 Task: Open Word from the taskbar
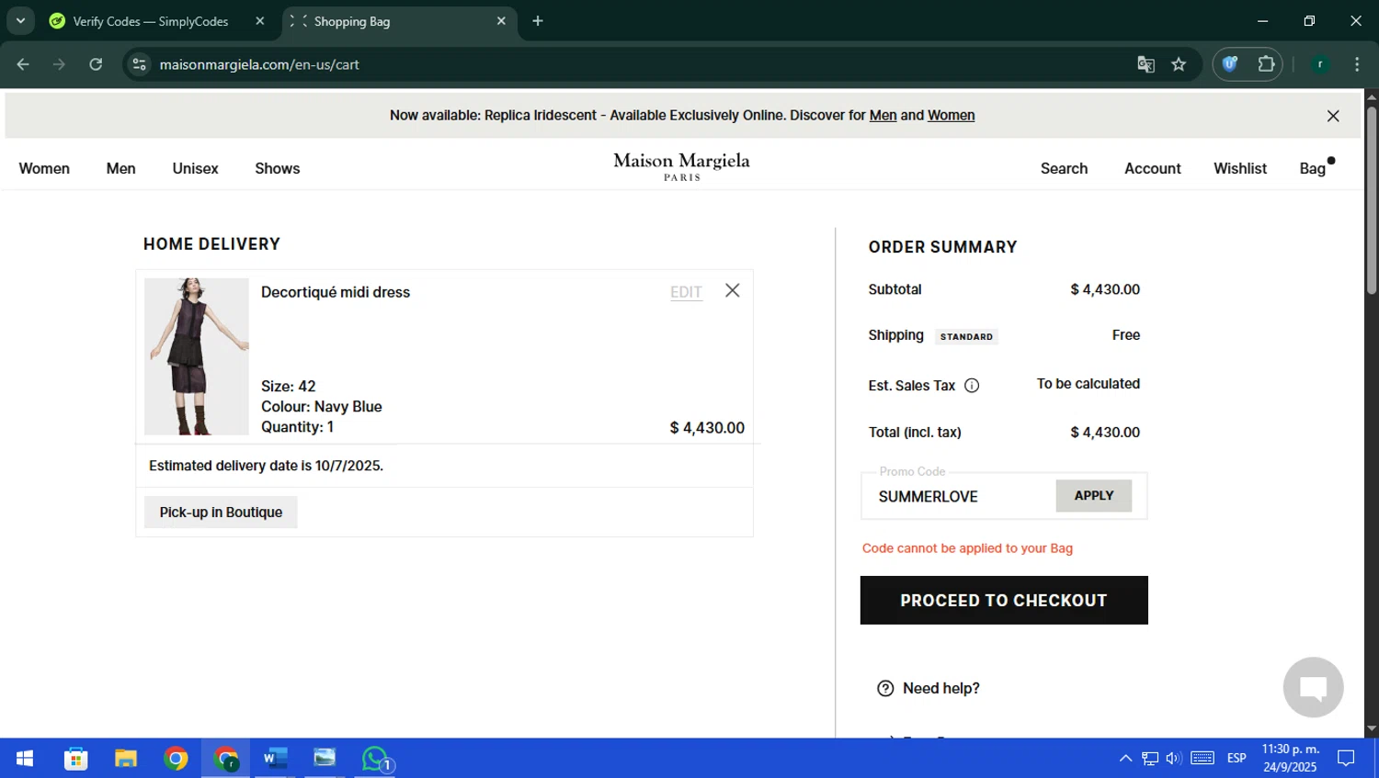(275, 759)
